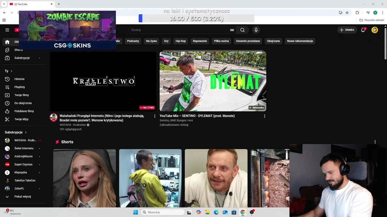Open AndrzejWazon subscription channel
Viewport: 387px width, 217px height.
pos(23,156)
